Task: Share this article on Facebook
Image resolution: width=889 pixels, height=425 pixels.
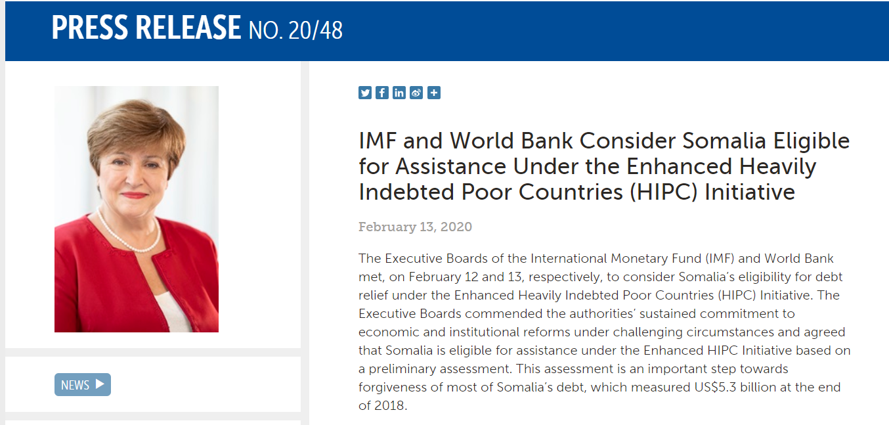Action: 382,93
